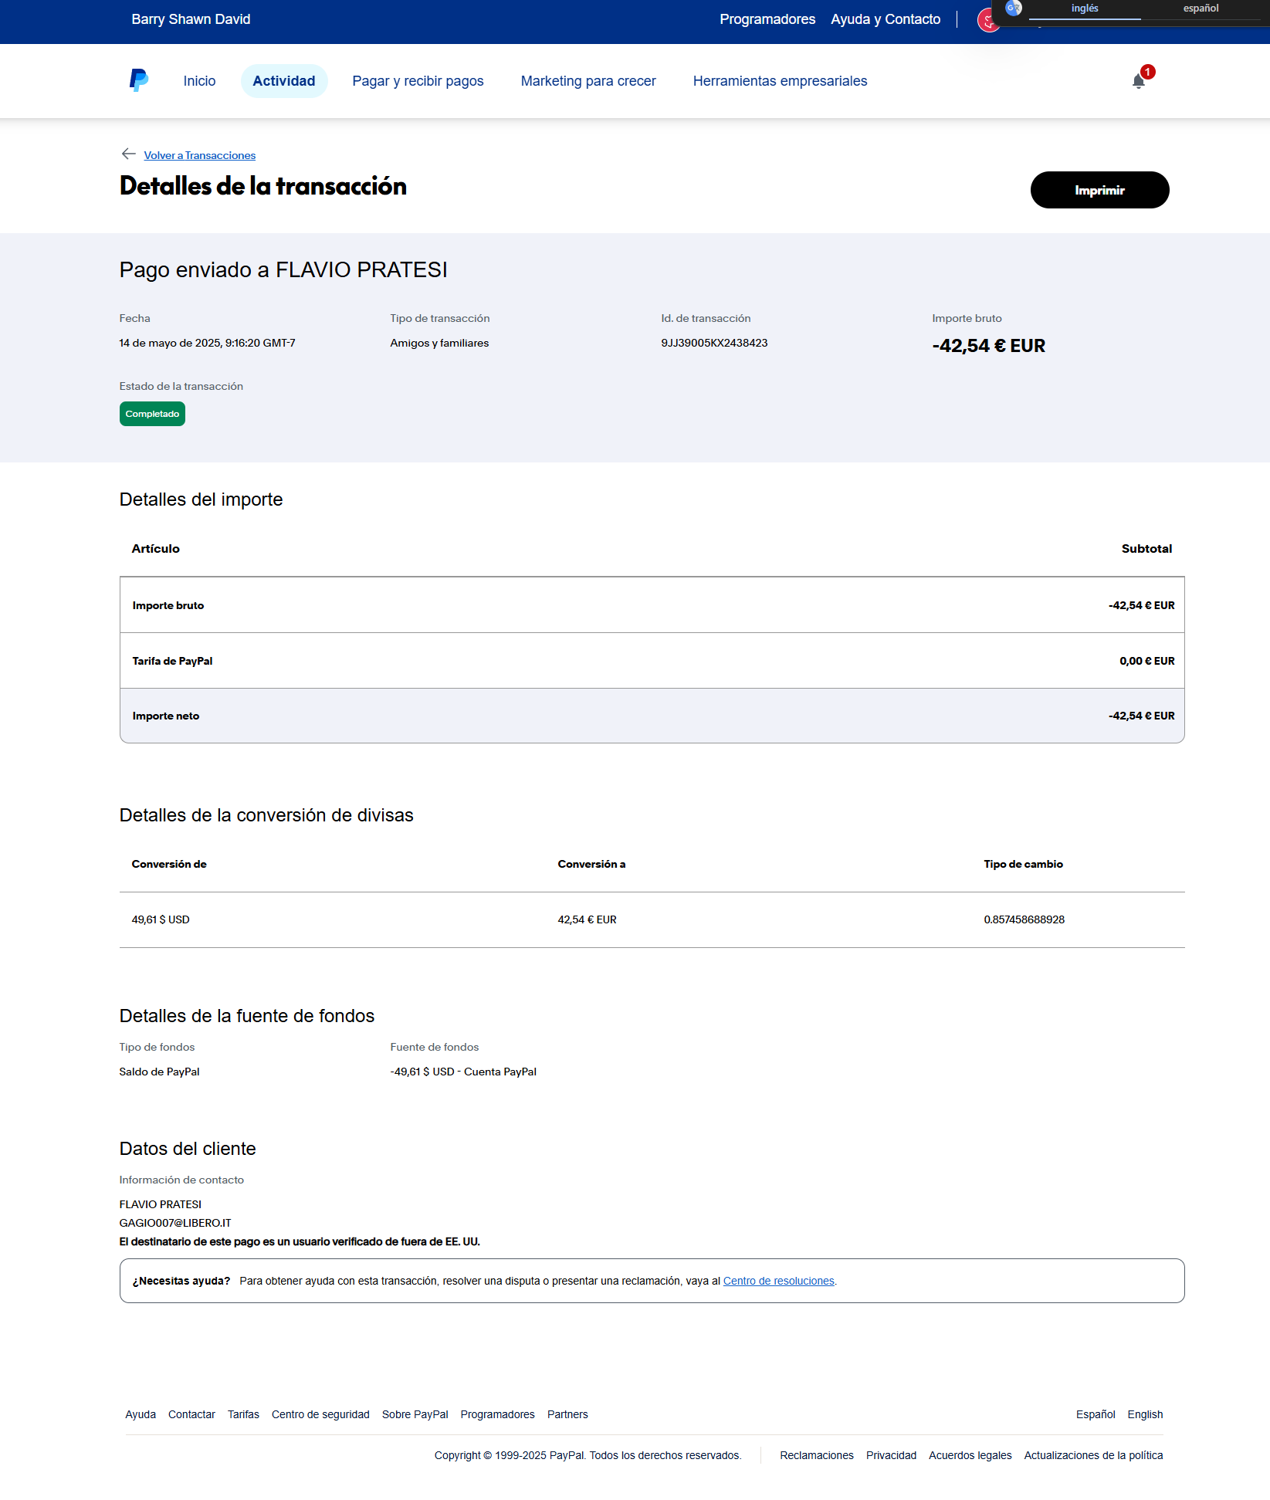
Task: Open the notifications bell
Action: (1138, 81)
